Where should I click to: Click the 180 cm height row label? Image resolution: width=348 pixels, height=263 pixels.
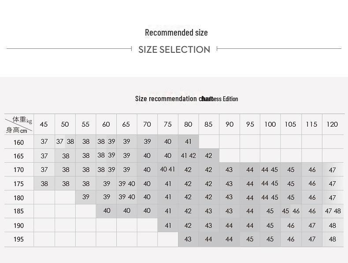pos(19,197)
